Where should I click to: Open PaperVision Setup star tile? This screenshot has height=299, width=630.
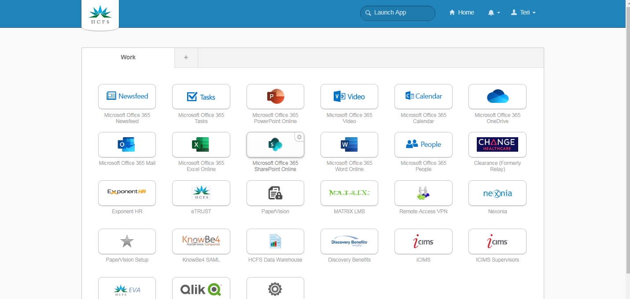coord(127,241)
